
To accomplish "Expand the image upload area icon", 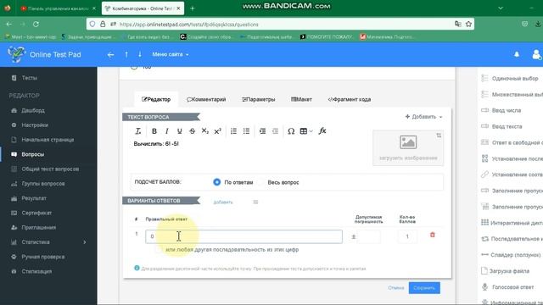I will tap(439, 136).
